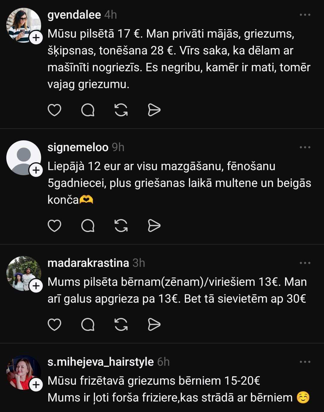Follow gvendalee using the plus badge
The image size is (324, 412).
click(x=36, y=38)
